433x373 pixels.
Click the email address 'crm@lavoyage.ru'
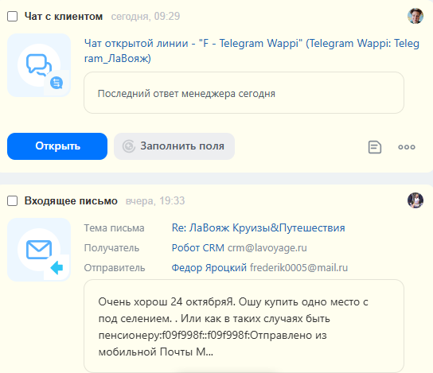pyautogui.click(x=267, y=248)
